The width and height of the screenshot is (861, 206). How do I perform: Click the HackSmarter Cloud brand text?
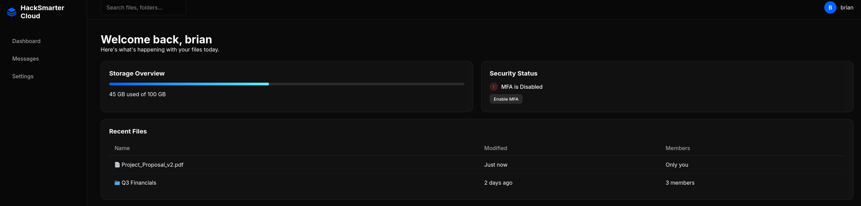(42, 12)
